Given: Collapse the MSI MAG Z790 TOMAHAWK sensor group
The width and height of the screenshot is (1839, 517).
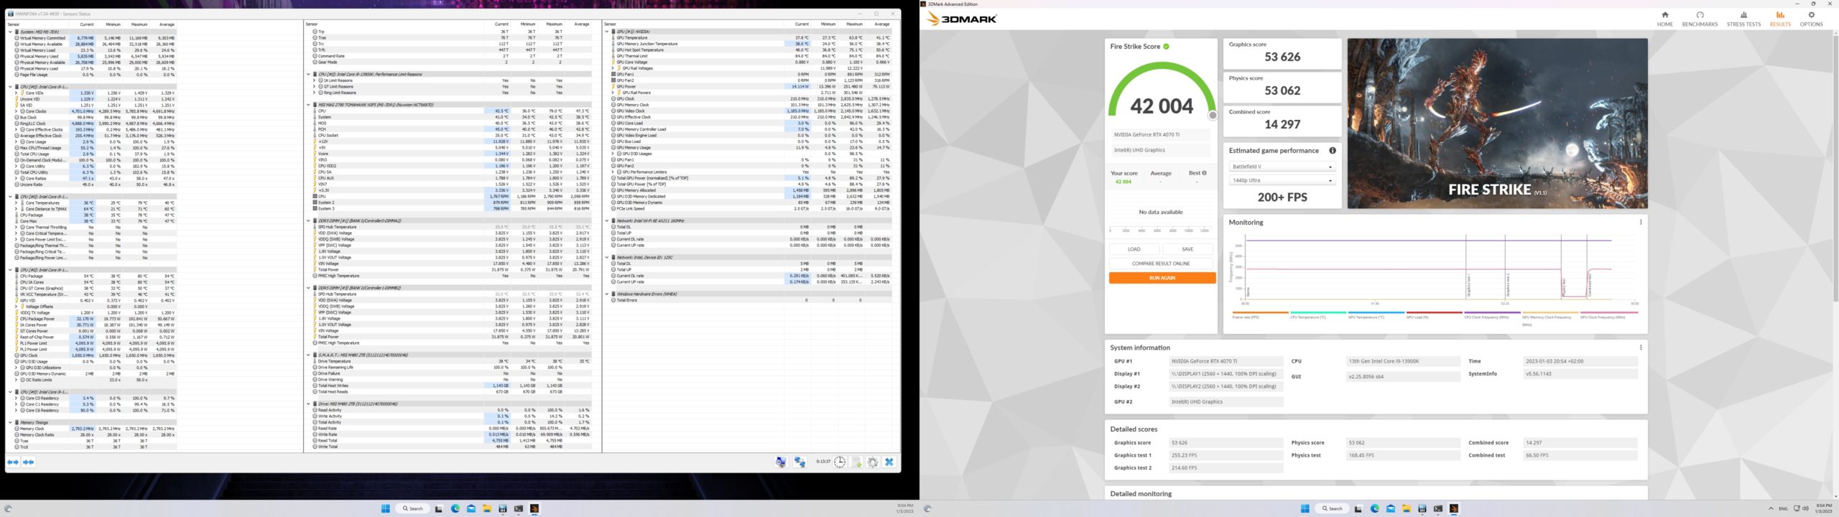Looking at the screenshot, I should click(309, 105).
